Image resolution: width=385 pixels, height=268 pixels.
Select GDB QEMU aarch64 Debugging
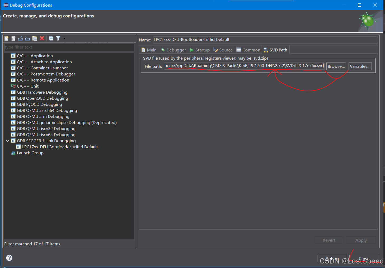pyautogui.click(x=47, y=111)
